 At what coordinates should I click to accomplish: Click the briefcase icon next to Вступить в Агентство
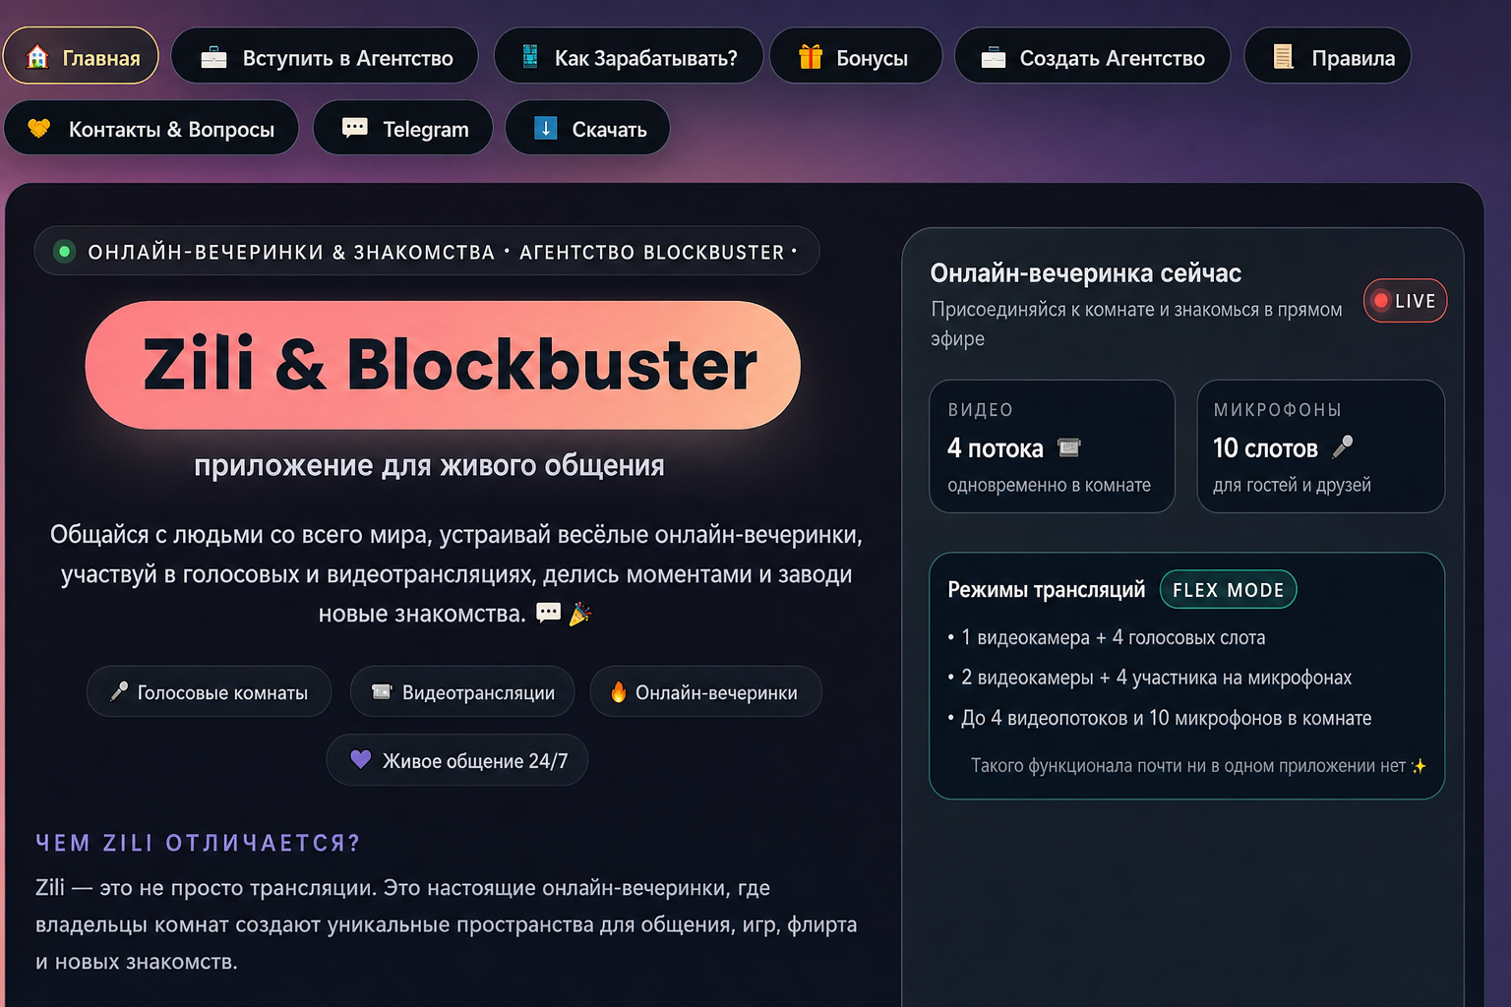(213, 57)
